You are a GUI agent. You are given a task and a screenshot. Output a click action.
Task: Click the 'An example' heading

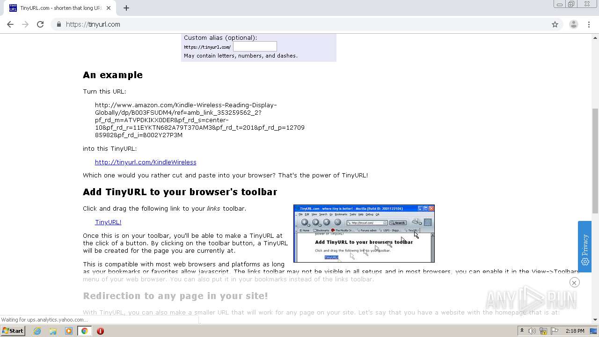click(113, 75)
